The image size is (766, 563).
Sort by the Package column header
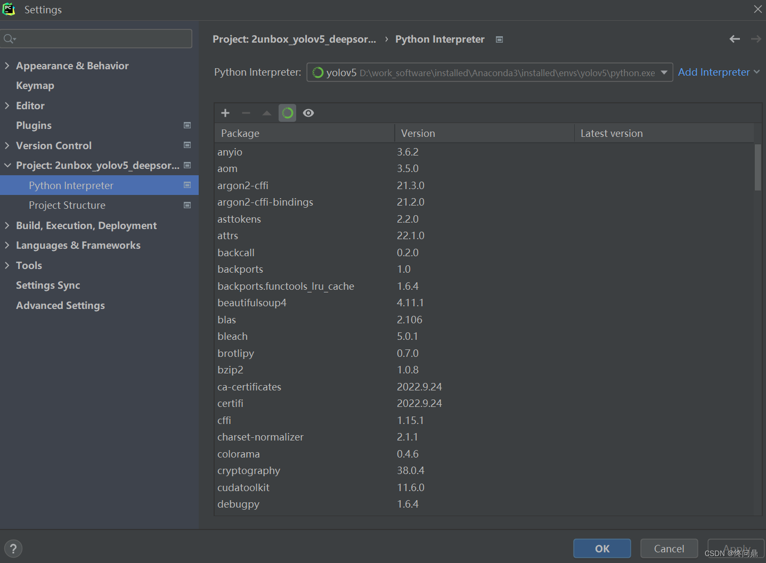pyautogui.click(x=304, y=133)
